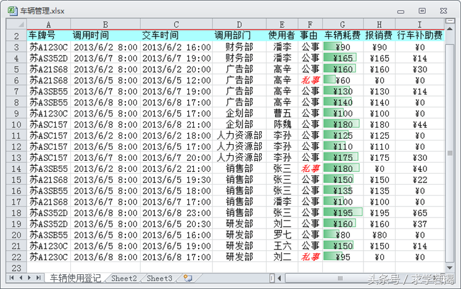The image size is (461, 289).
Task: Click the 调用时间 header cell
Action: [x=106, y=36]
